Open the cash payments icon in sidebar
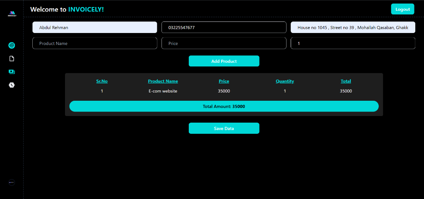Viewport: 424px width, 199px height. coord(12,72)
